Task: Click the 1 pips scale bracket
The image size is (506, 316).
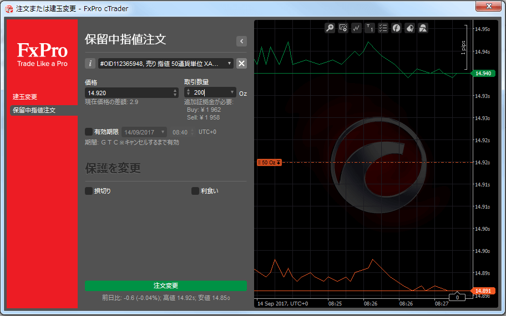Action: 464,47
